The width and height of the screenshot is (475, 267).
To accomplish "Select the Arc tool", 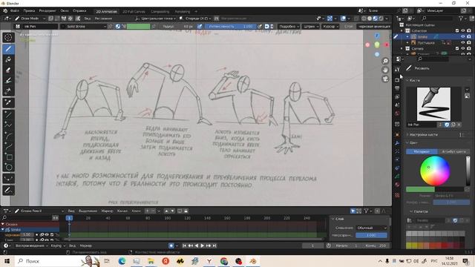I will (x=8, y=136).
